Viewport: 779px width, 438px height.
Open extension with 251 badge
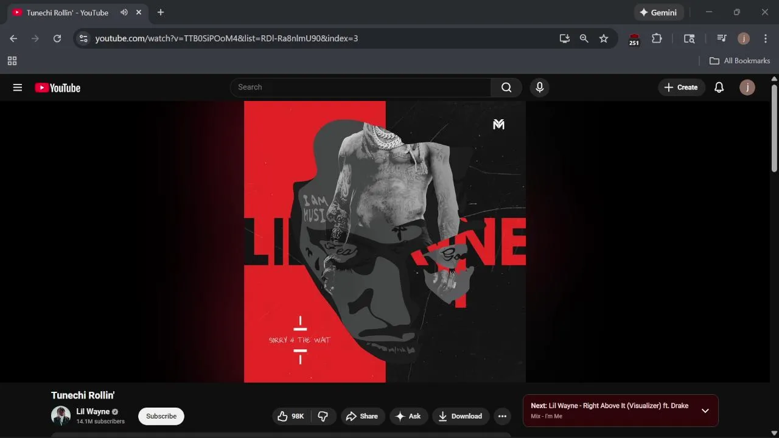(634, 39)
